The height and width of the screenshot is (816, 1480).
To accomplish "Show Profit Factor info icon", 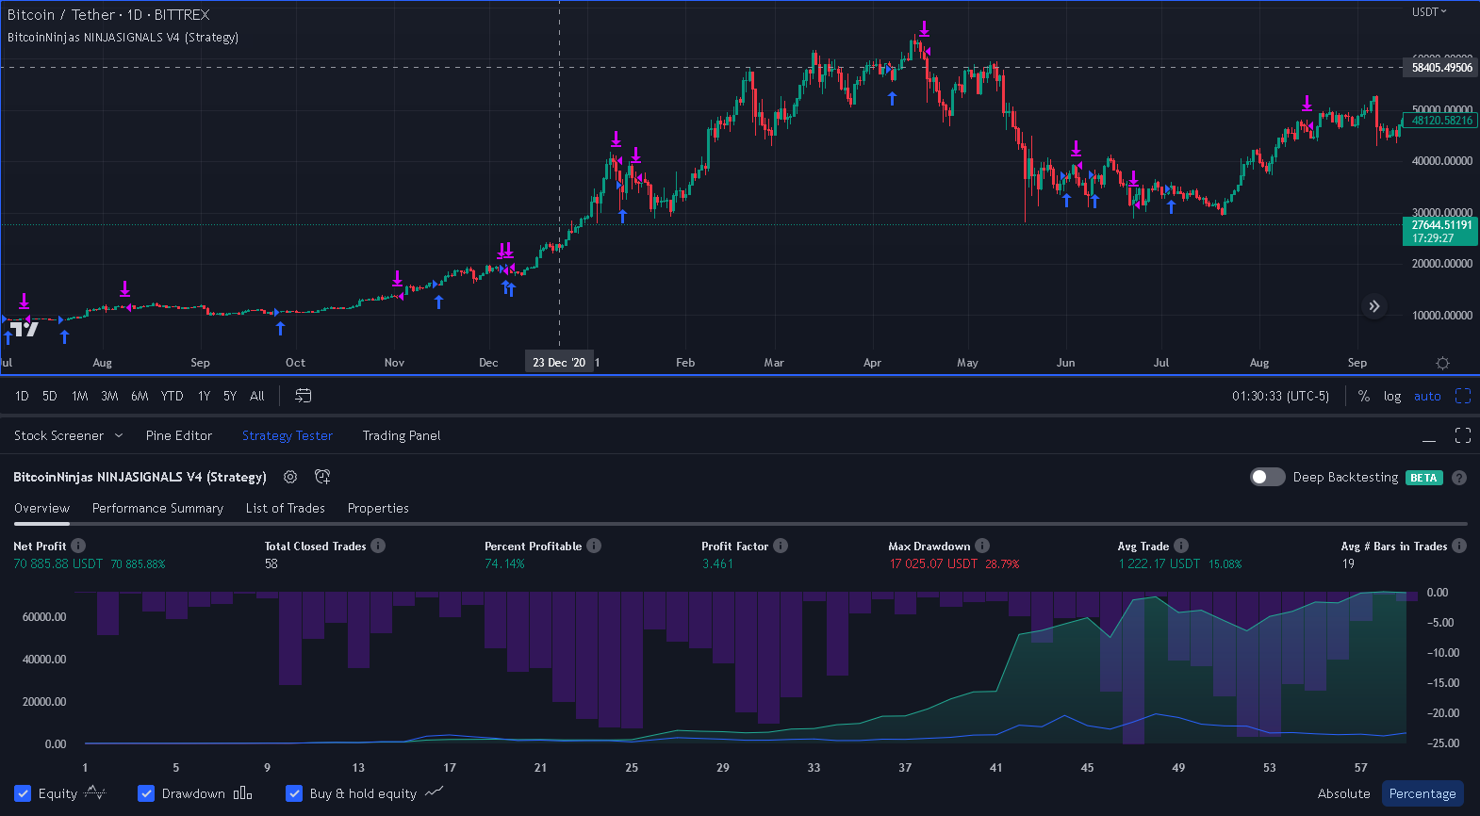I will click(781, 546).
